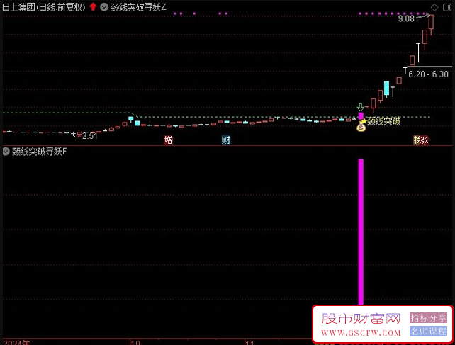Open the 指标分享 link
The height and width of the screenshot is (345, 455).
[428, 317]
